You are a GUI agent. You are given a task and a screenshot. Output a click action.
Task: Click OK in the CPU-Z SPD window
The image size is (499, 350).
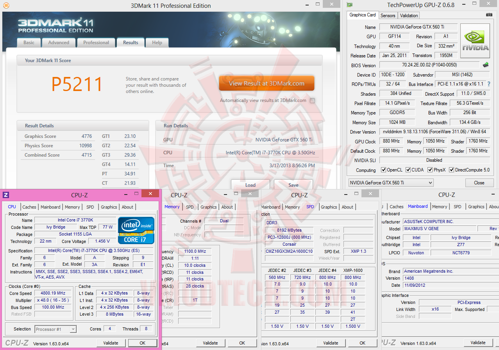(x=363, y=343)
